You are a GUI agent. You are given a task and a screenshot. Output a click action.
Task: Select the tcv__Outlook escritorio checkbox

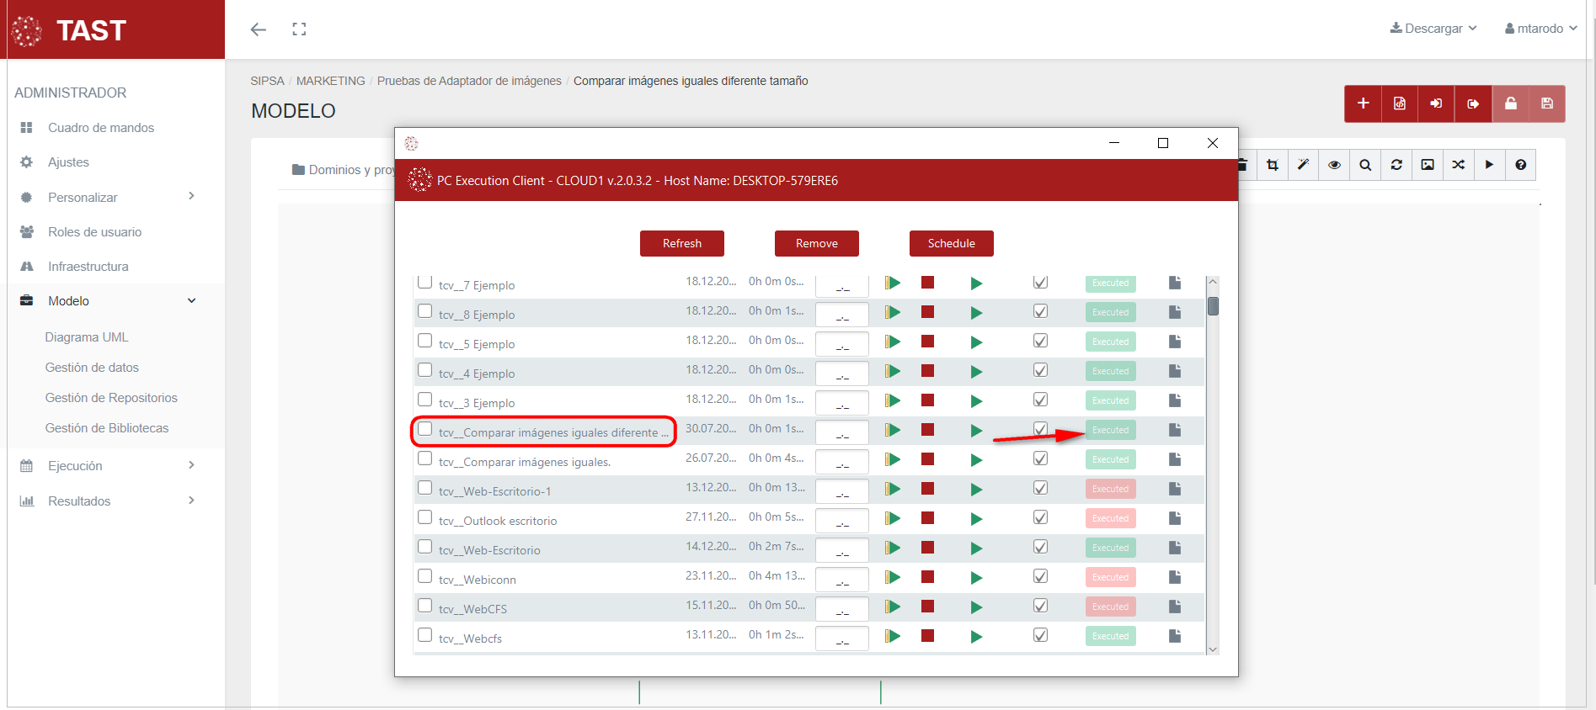pos(425,517)
